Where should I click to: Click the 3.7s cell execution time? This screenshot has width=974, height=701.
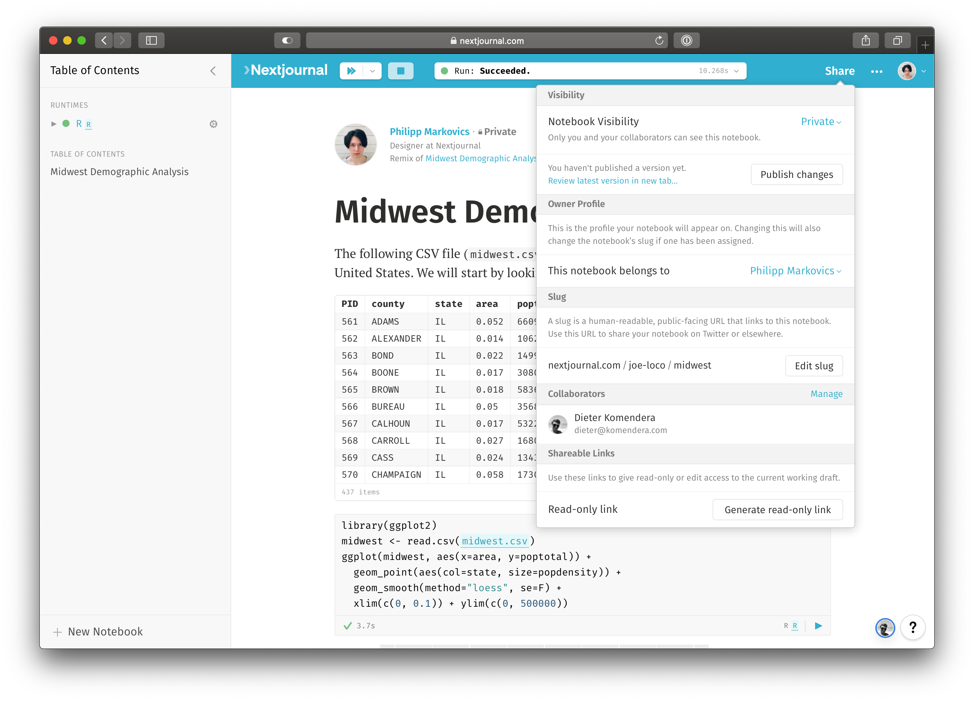pos(365,626)
